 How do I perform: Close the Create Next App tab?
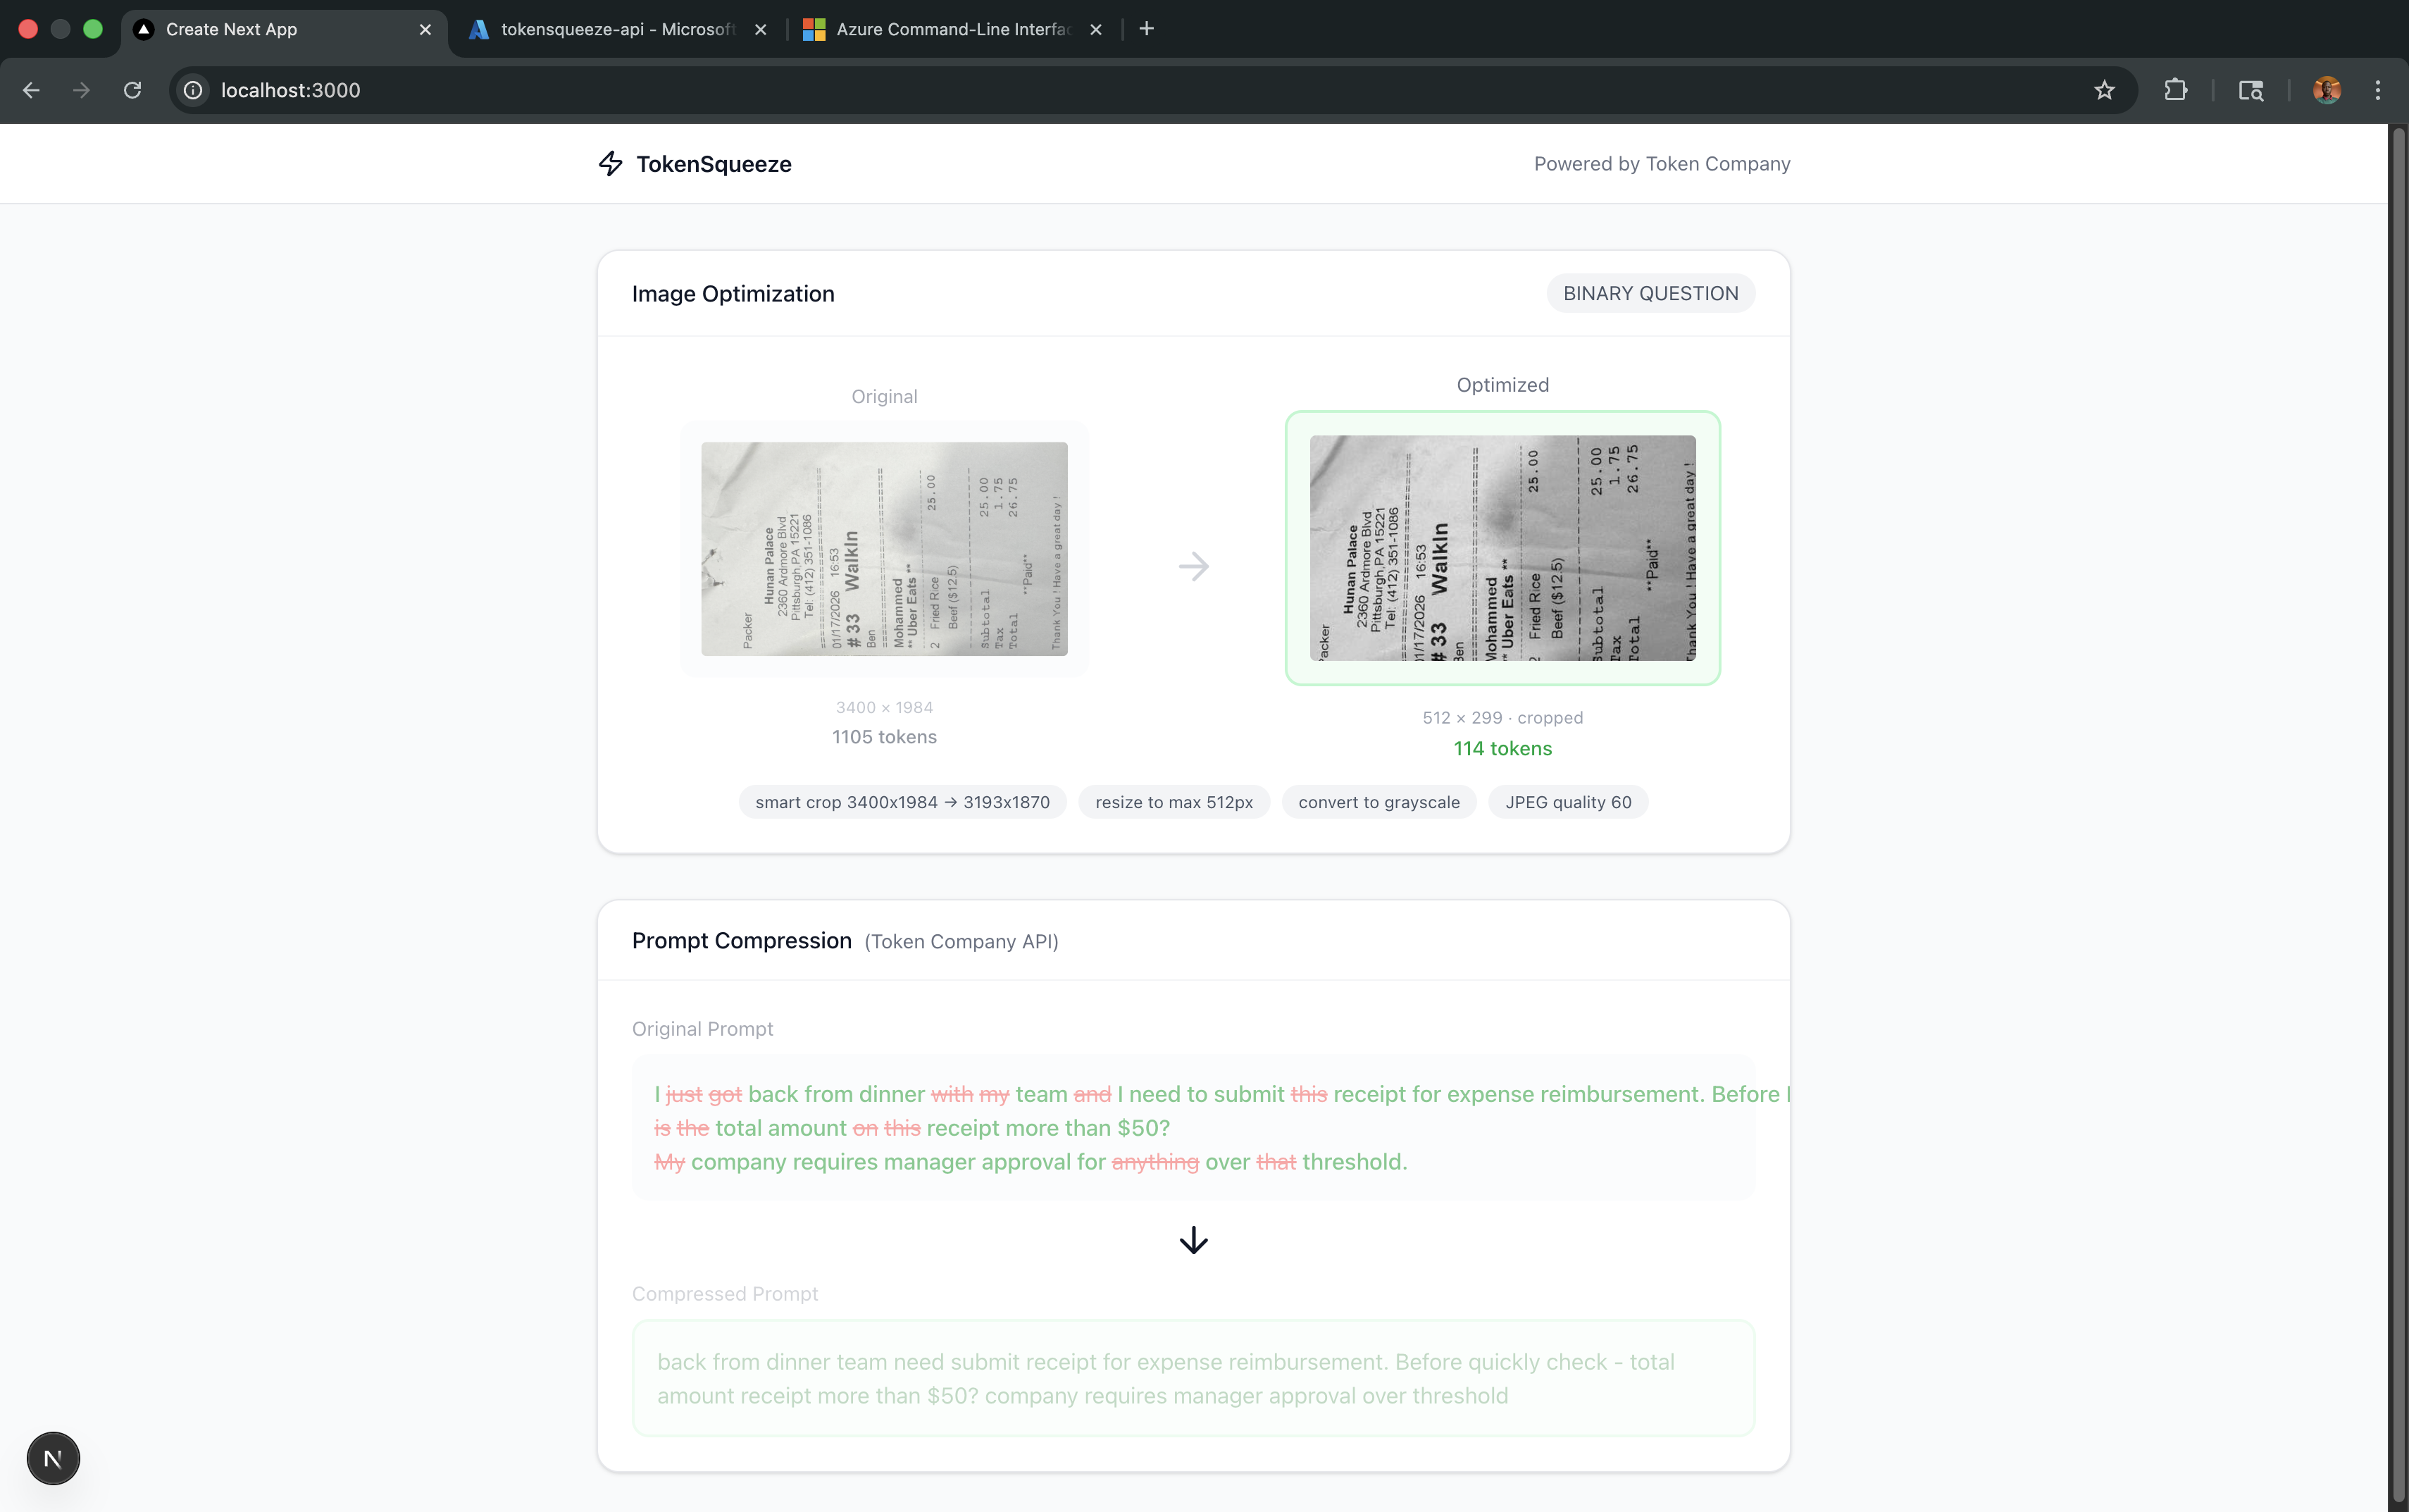point(425,29)
